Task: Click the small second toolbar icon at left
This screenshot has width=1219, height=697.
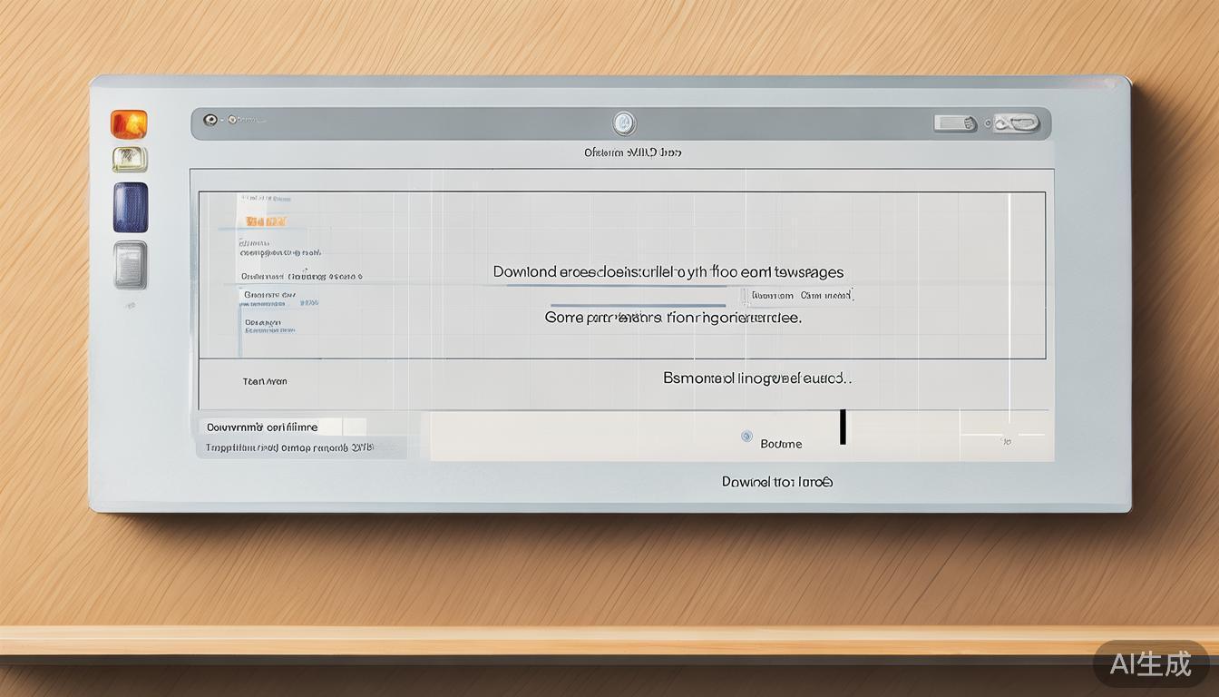Action: 232,119
